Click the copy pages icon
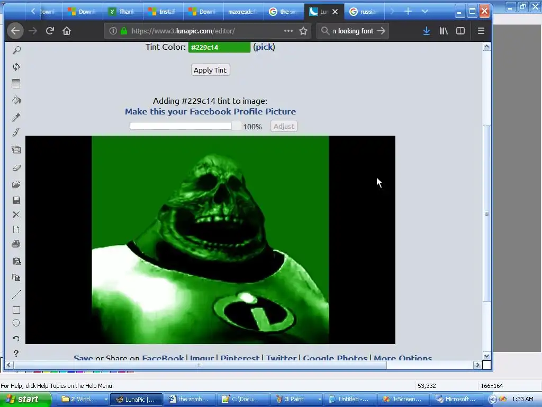 [16, 277]
